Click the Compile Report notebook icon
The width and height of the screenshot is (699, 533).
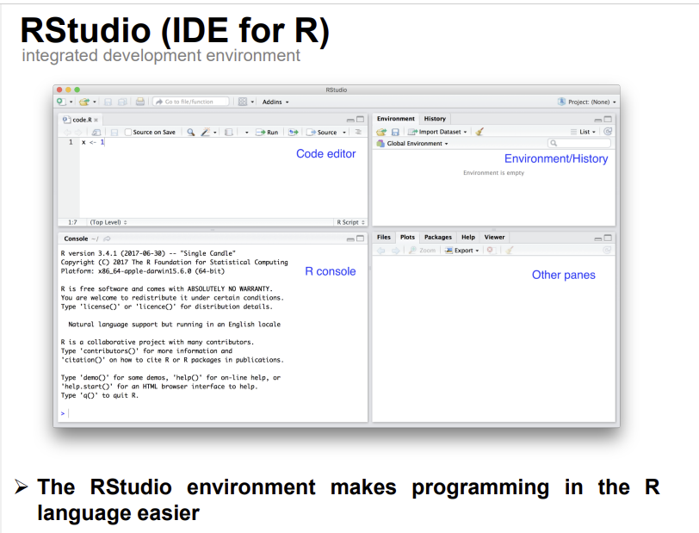tap(229, 132)
